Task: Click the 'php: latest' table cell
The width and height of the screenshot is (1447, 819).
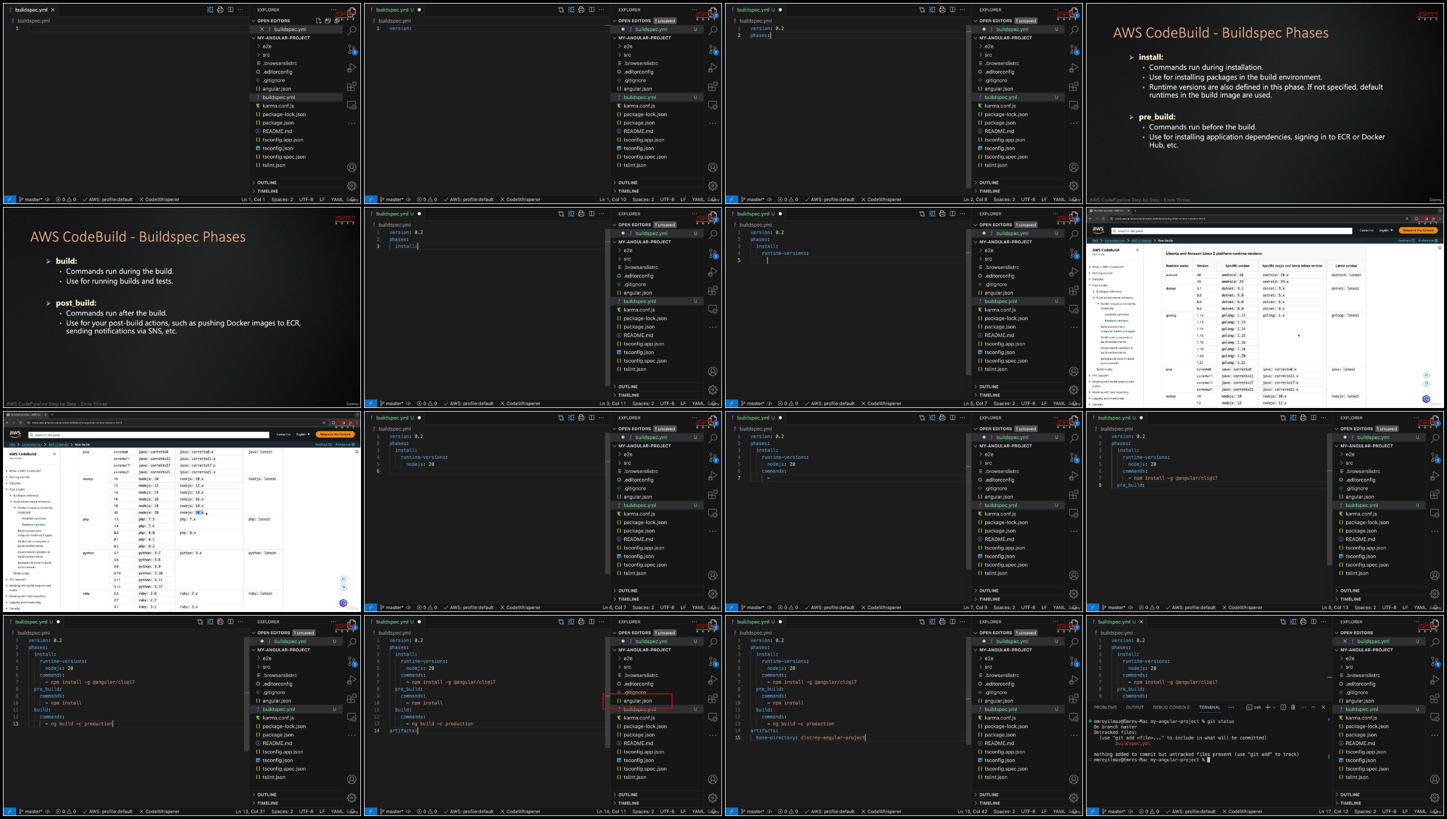Action: tap(260, 519)
